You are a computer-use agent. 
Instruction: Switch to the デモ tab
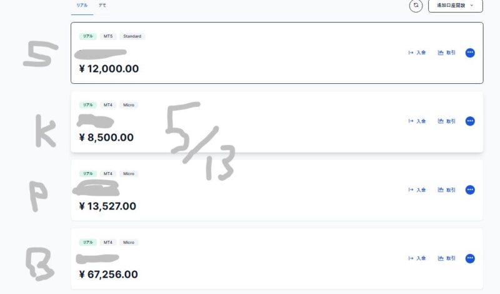[x=102, y=6]
